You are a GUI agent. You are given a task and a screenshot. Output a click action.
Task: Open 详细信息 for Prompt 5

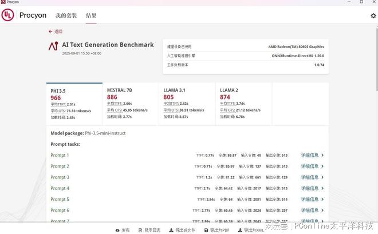(309, 199)
